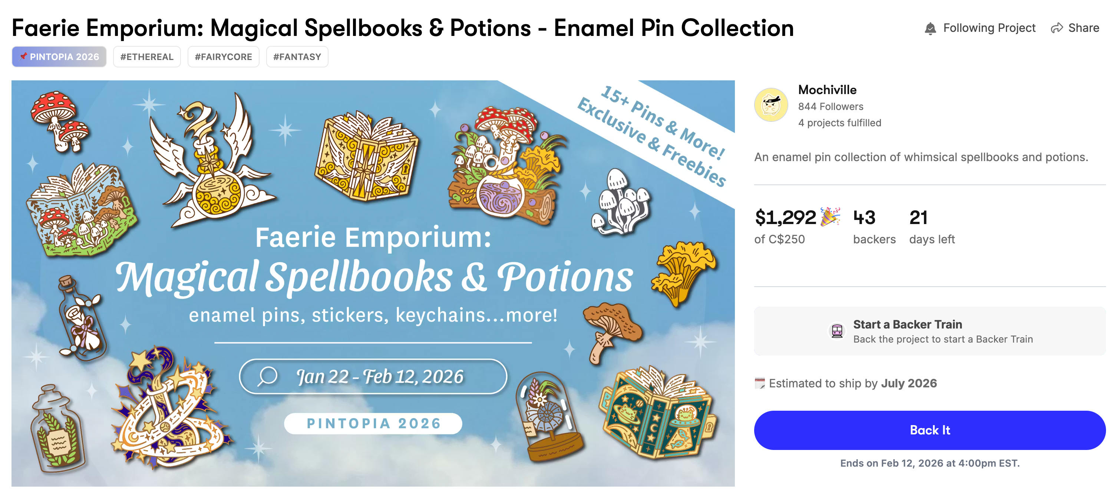
Task: Open the Mochiville creator avatar
Action: pyautogui.click(x=771, y=104)
